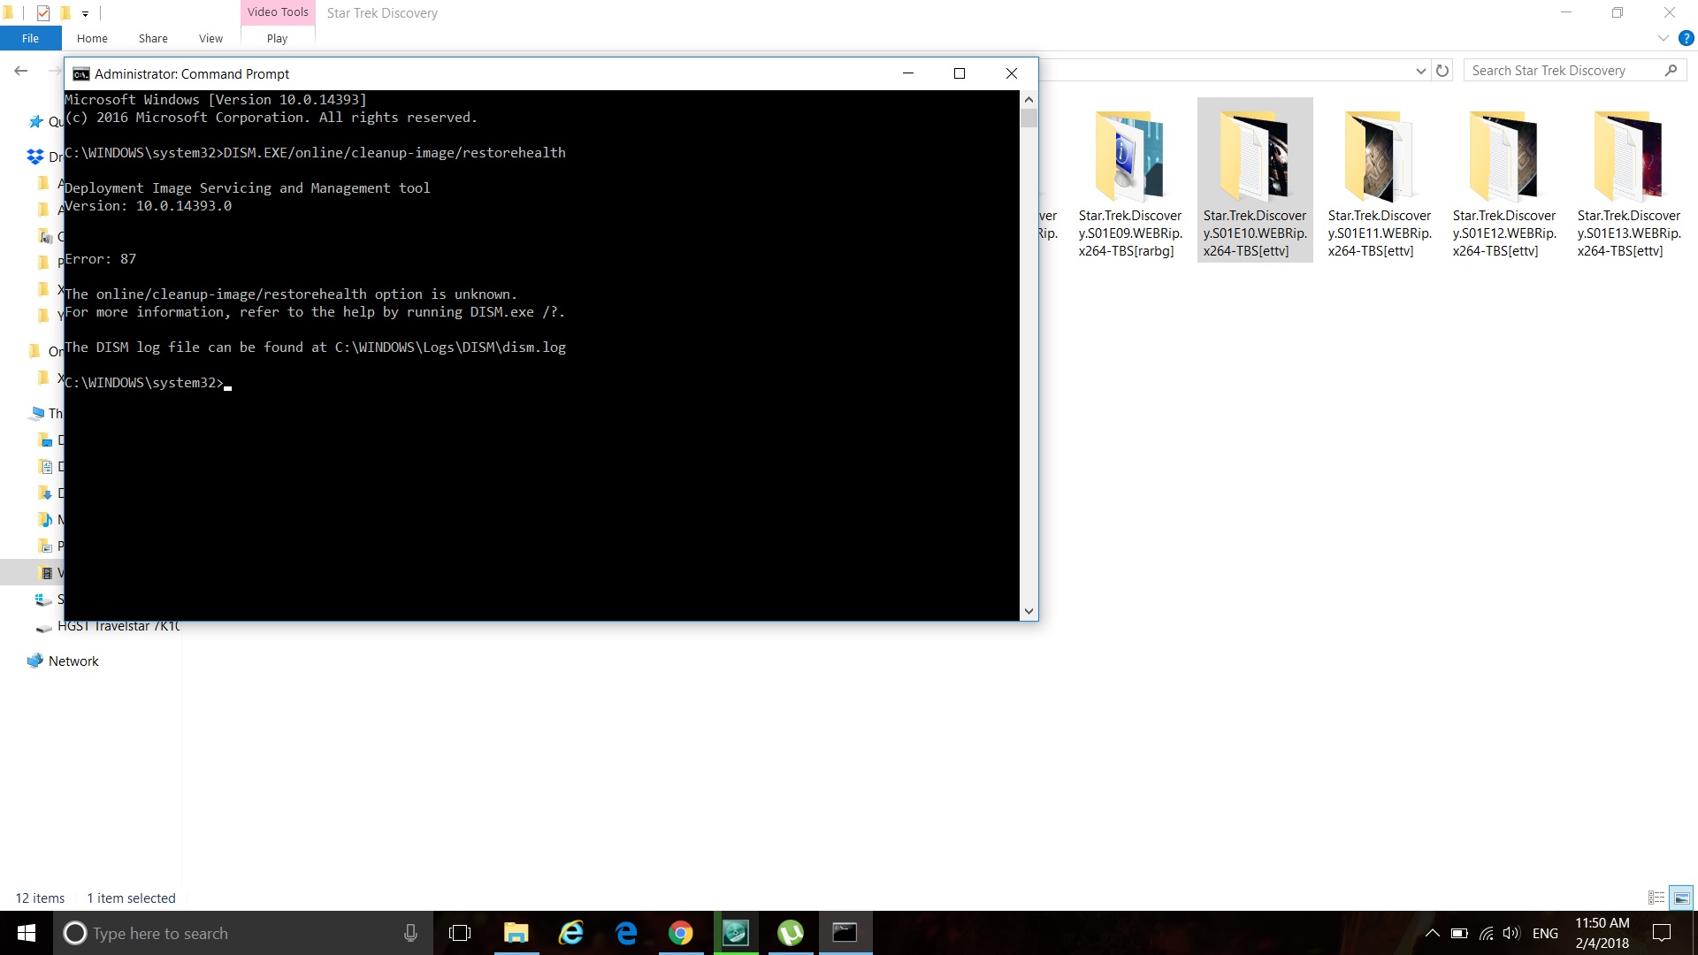Show hidden icons in the system tray
This screenshot has height=955, width=1698.
point(1432,932)
